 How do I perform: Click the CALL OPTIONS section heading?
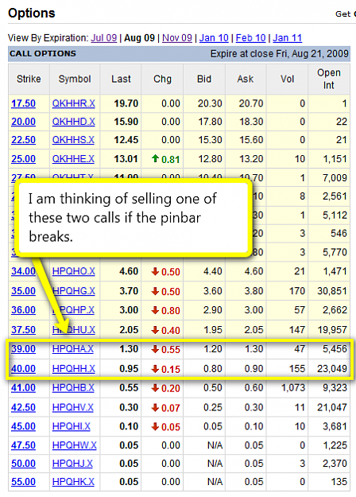43,53
